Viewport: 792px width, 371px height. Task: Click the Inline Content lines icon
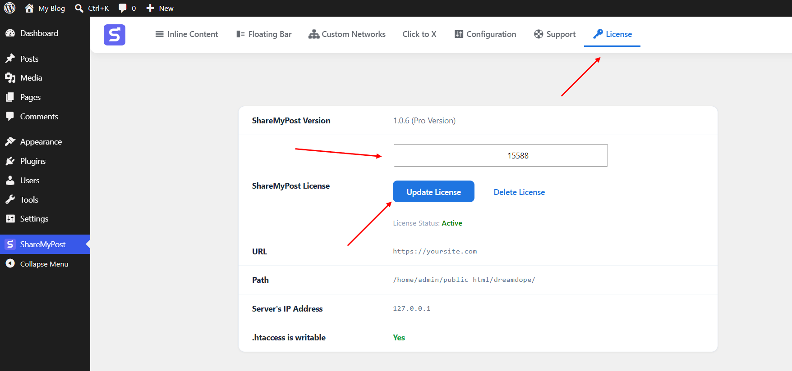tap(160, 34)
